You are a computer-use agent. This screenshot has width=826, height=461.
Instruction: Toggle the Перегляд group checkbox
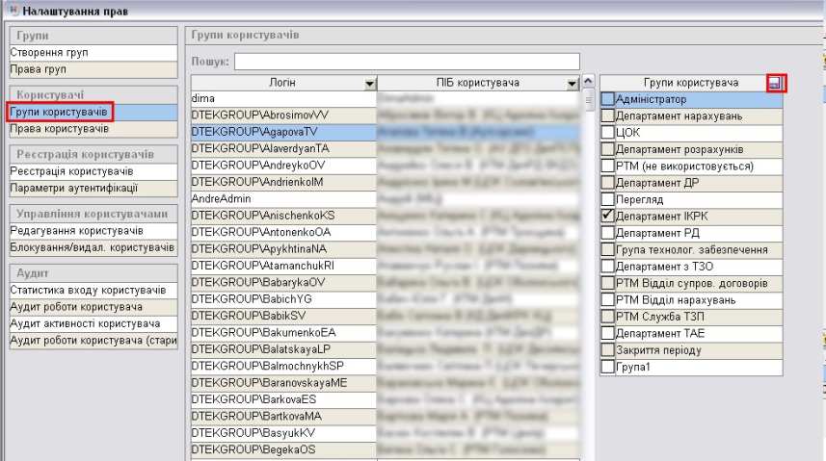[x=607, y=198]
